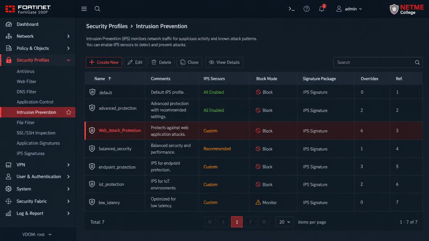Click the last page double-arrow button
Screen dimensions: 429x241
[x=264, y=222]
